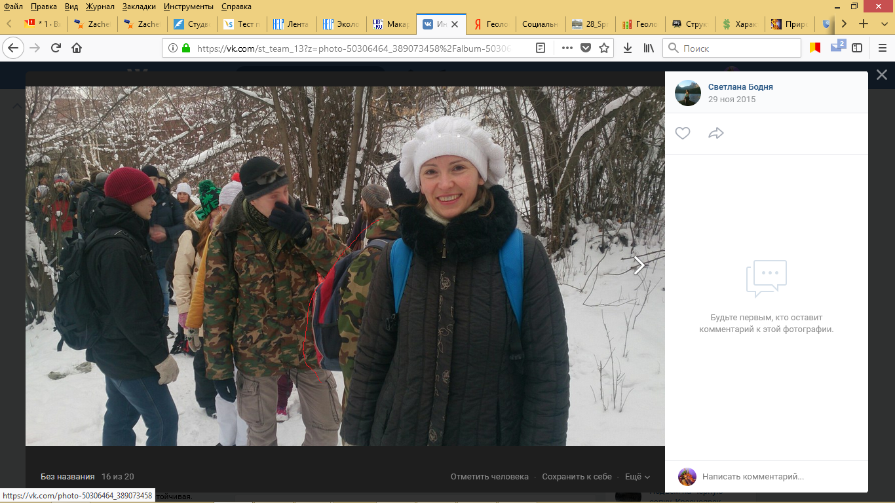
Task: Open the Firefox hamburger menu
Action: pos(882,48)
